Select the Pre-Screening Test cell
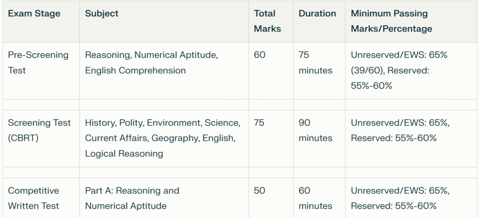 [41, 71]
